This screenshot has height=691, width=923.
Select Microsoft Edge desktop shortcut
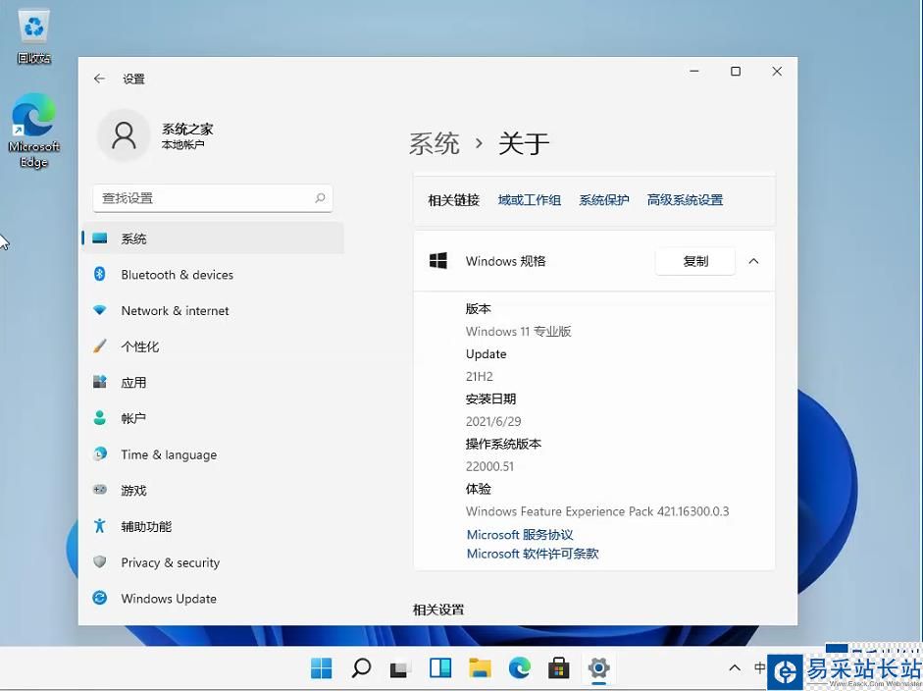pos(34,131)
